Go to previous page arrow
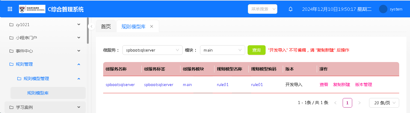410x113 pixels. click(x=335, y=103)
